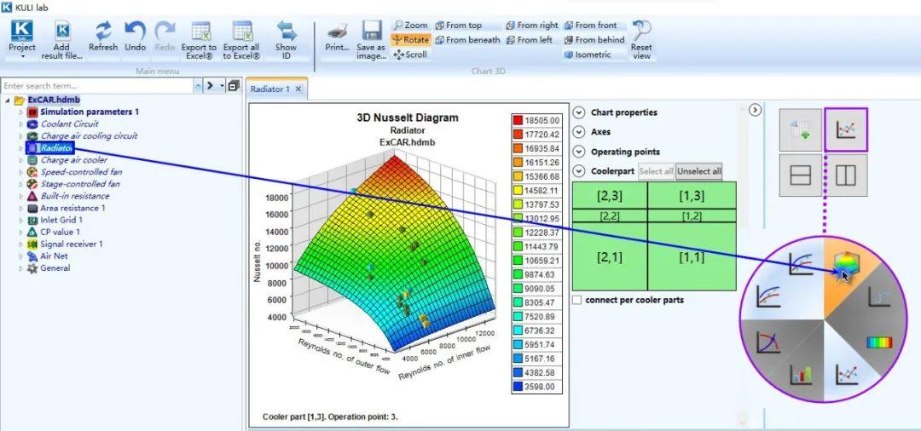Click the Refresh icon in main menu
The image size is (921, 431).
[103, 31]
